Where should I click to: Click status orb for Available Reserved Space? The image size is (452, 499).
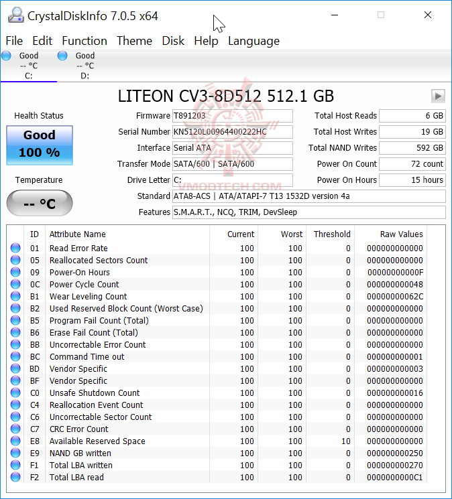coord(15,441)
